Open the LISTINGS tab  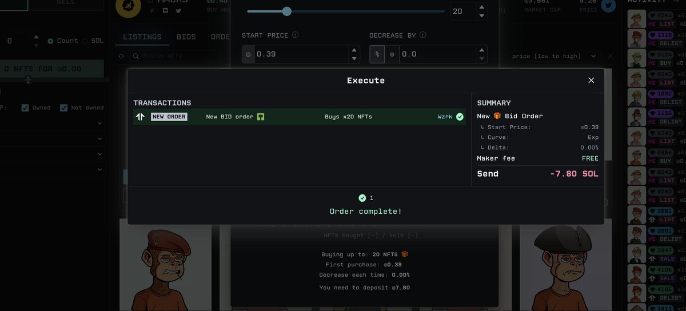142,37
